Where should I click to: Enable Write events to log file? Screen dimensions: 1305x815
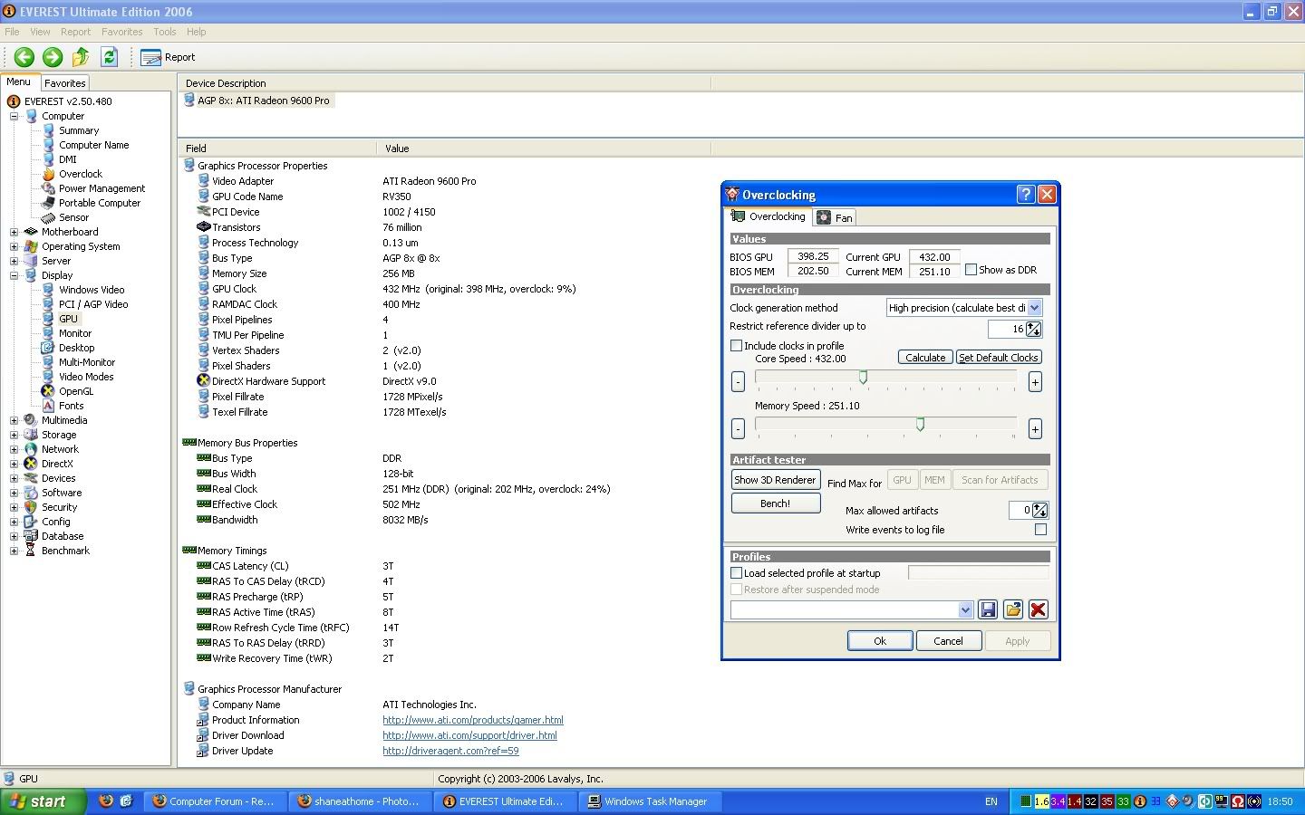pos(1039,530)
